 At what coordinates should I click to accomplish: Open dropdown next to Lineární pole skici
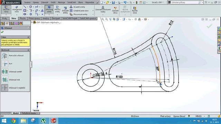pos(93,11)
